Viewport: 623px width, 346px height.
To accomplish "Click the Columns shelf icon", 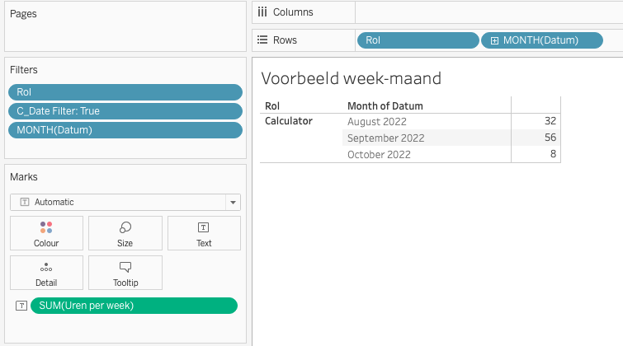I will pyautogui.click(x=262, y=12).
